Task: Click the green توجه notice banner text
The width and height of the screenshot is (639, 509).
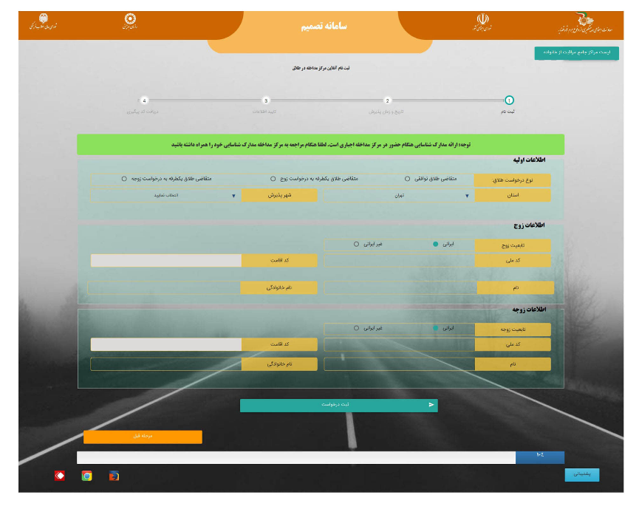Action: coord(321,145)
